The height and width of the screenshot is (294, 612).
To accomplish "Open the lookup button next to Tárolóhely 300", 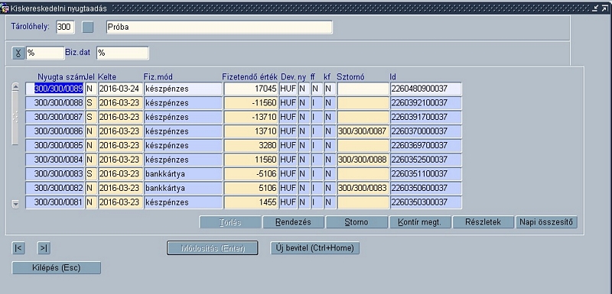I will pos(88,27).
